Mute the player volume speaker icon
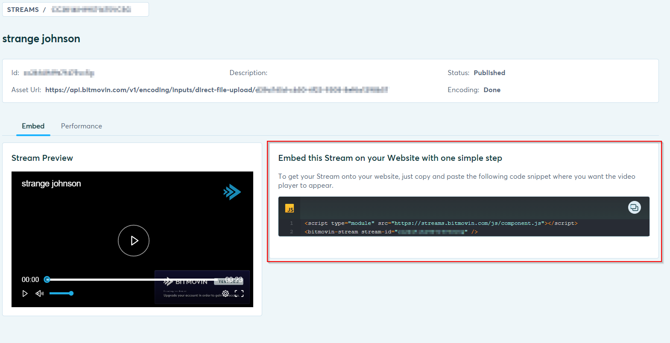Image resolution: width=670 pixels, height=343 pixels. pyautogui.click(x=40, y=294)
